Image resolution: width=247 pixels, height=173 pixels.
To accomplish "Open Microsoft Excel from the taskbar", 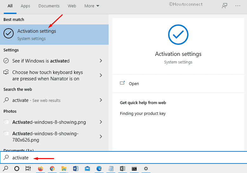I will click(x=123, y=169).
